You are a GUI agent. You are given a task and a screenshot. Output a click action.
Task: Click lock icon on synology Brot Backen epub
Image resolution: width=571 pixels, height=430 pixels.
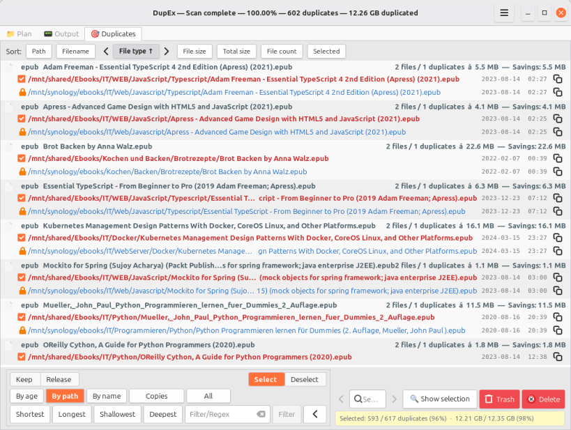pos(22,171)
